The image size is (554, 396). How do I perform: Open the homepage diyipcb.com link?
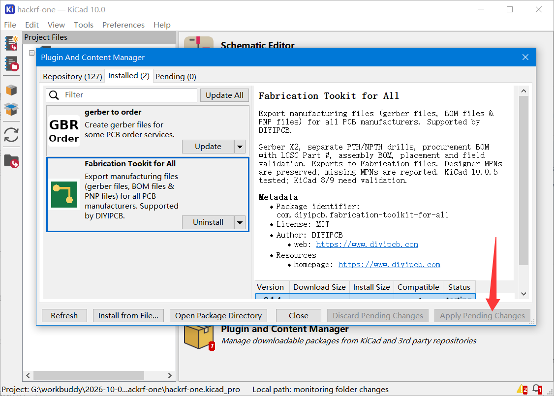click(389, 265)
